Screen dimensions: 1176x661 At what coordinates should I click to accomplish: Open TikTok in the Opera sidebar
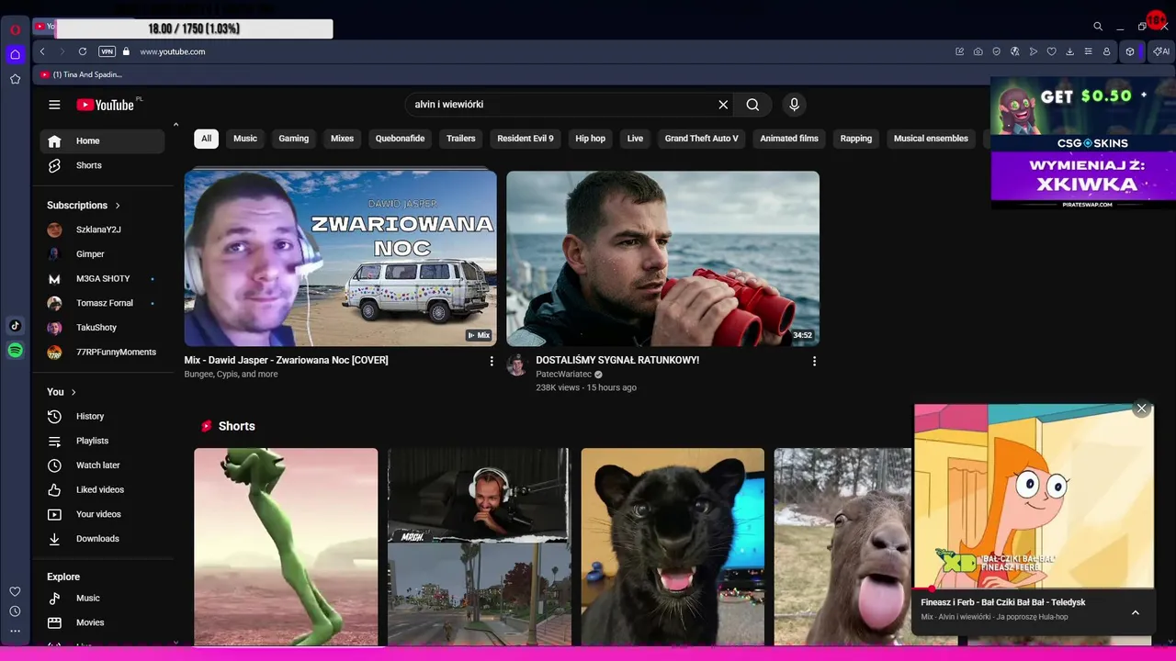[16, 326]
